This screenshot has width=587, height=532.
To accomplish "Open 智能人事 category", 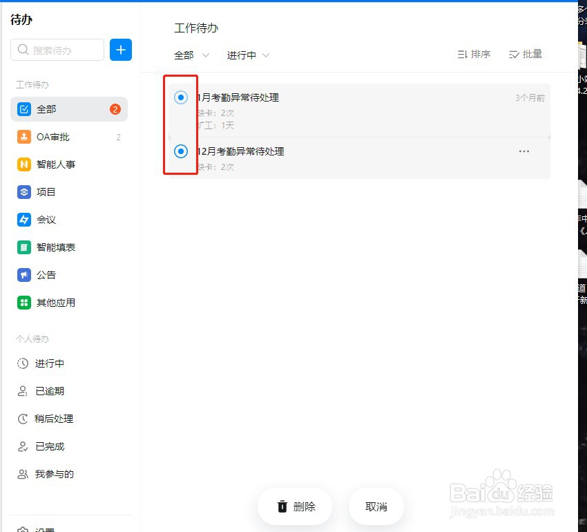I will (x=69, y=164).
